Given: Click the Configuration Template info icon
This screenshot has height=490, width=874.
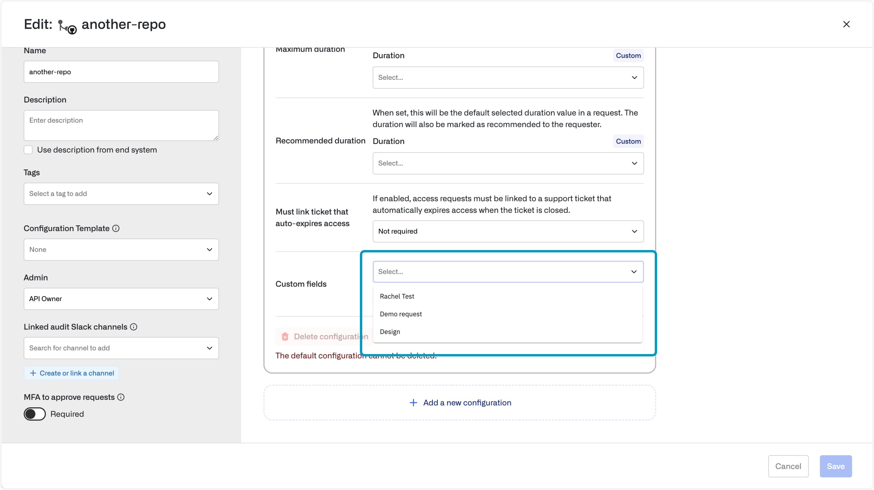Looking at the screenshot, I should pos(116,228).
